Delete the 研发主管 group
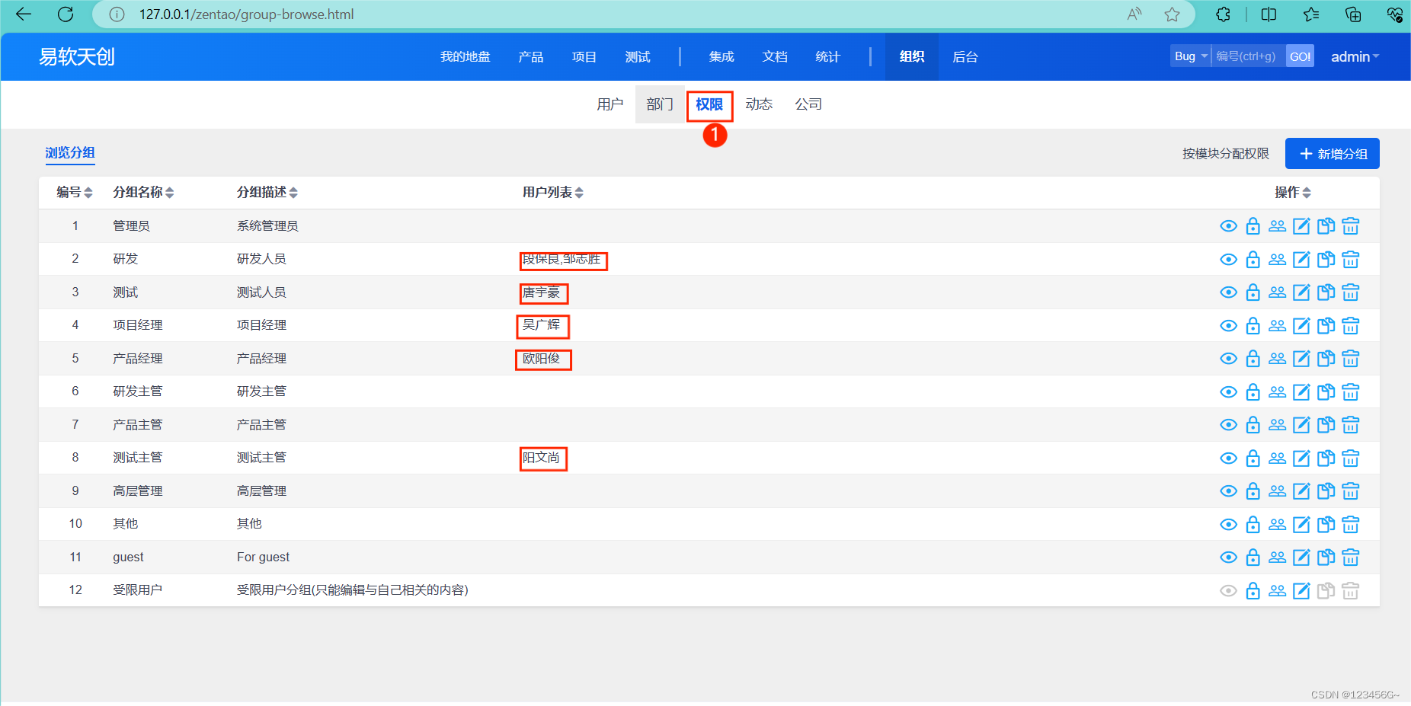The width and height of the screenshot is (1411, 706). (x=1350, y=392)
